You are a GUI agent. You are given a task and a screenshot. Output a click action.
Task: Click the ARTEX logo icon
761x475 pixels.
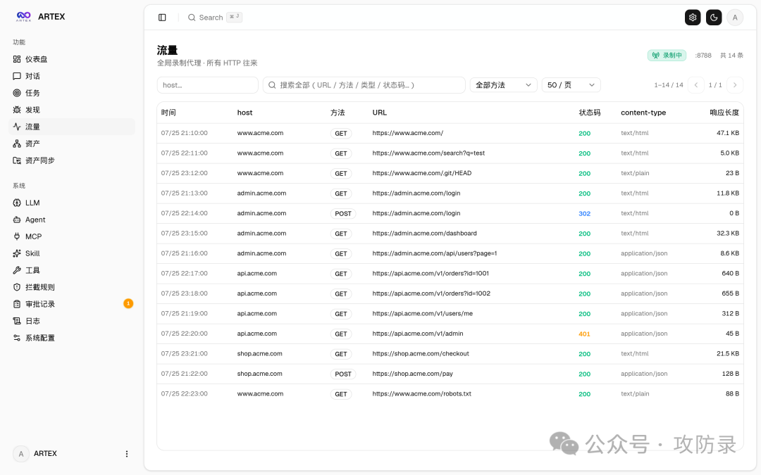pos(23,17)
